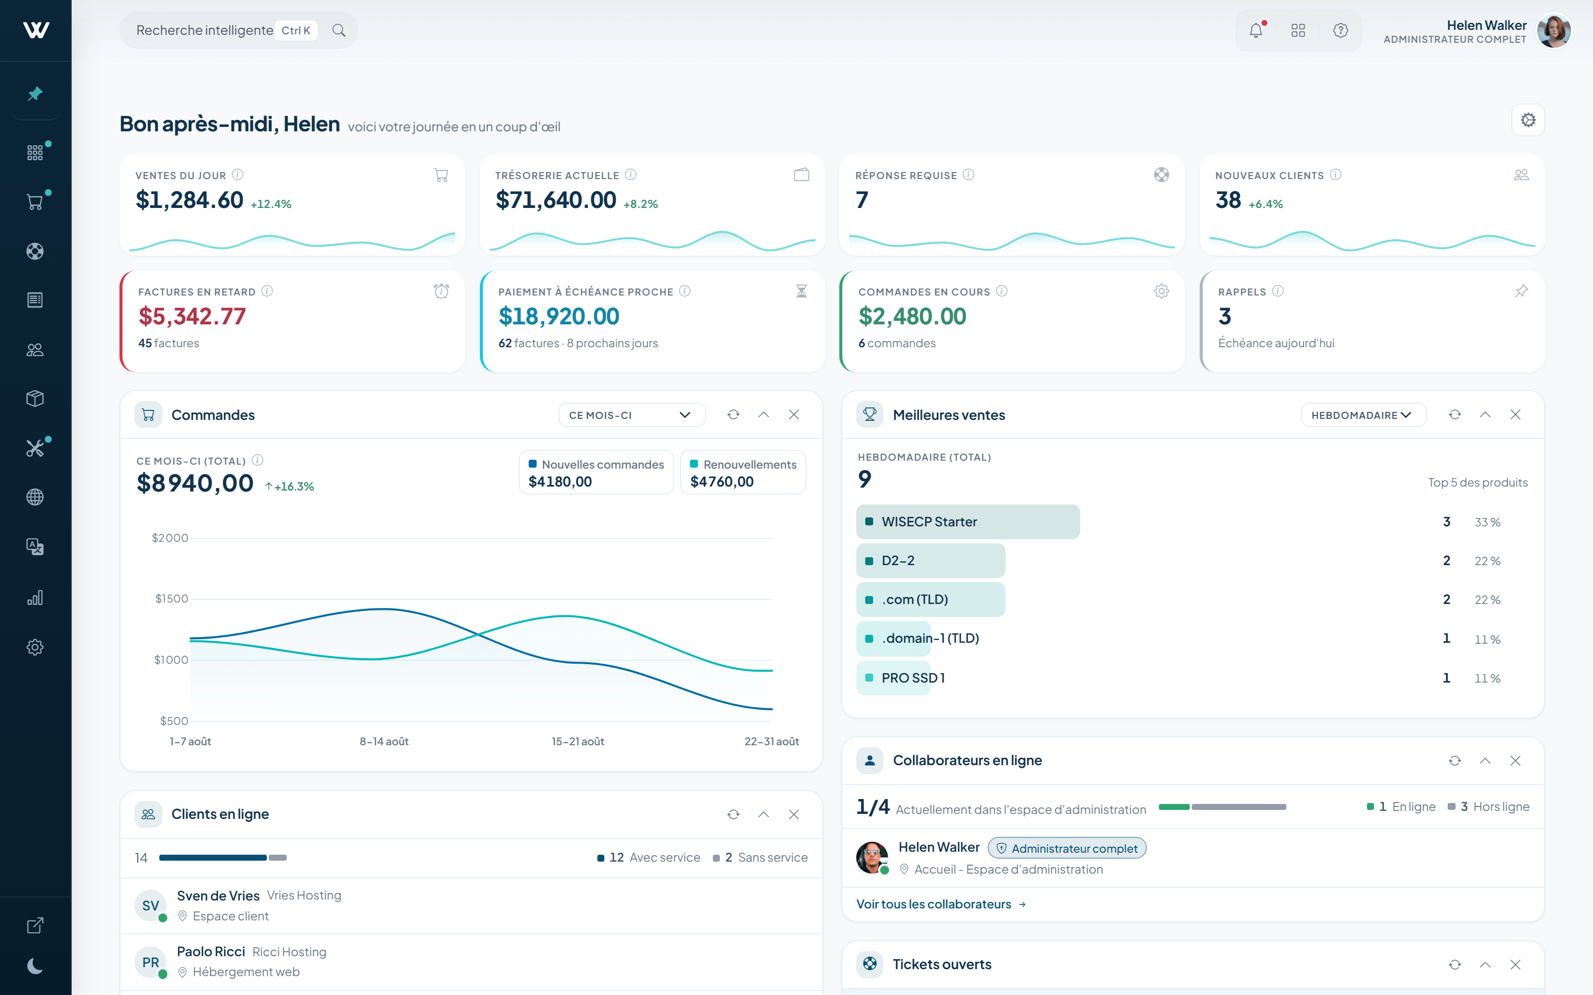Image resolution: width=1593 pixels, height=995 pixels.
Task: Open the products box sidebar icon
Action: 35,399
